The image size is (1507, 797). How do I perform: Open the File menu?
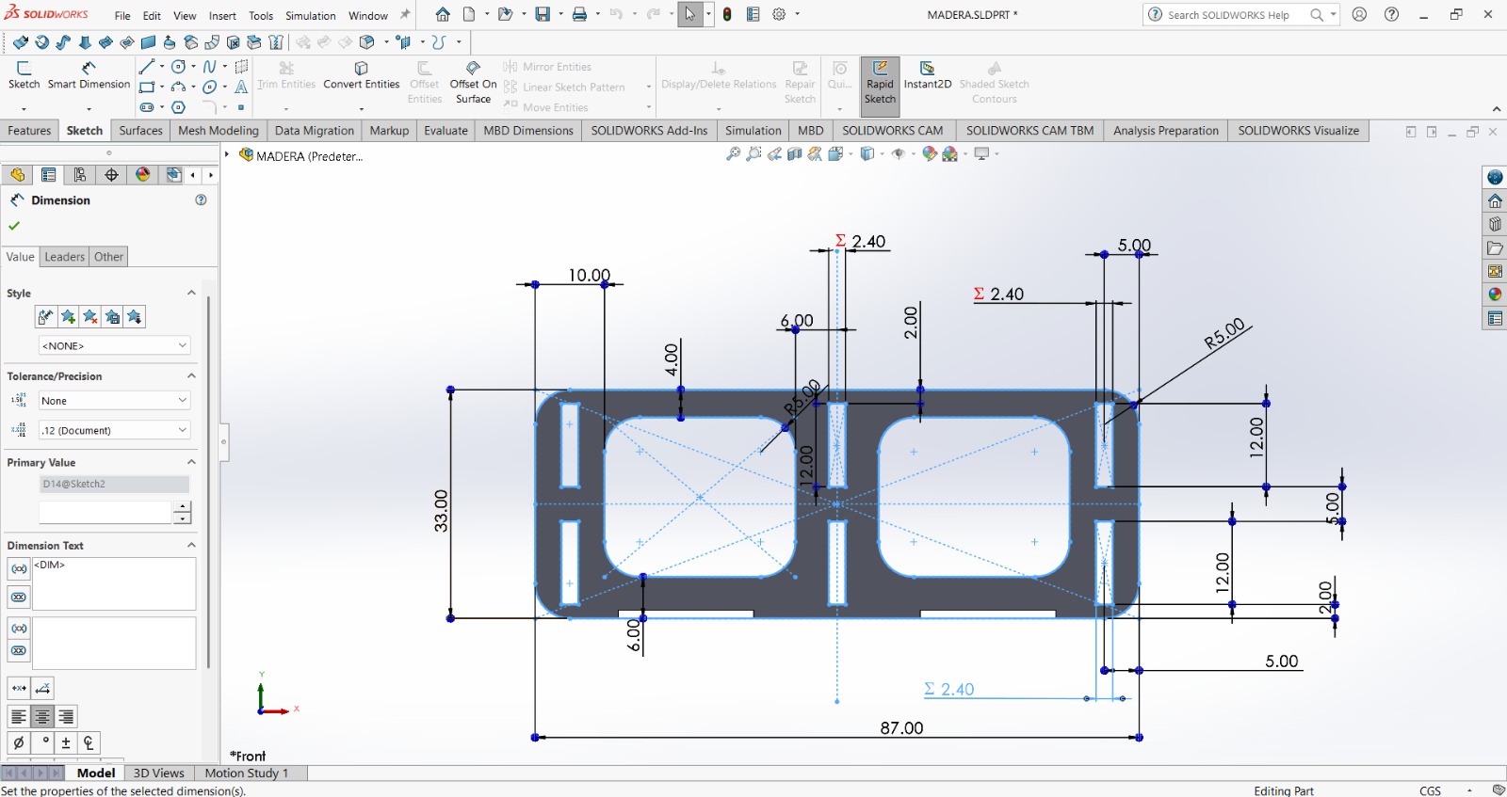[122, 15]
